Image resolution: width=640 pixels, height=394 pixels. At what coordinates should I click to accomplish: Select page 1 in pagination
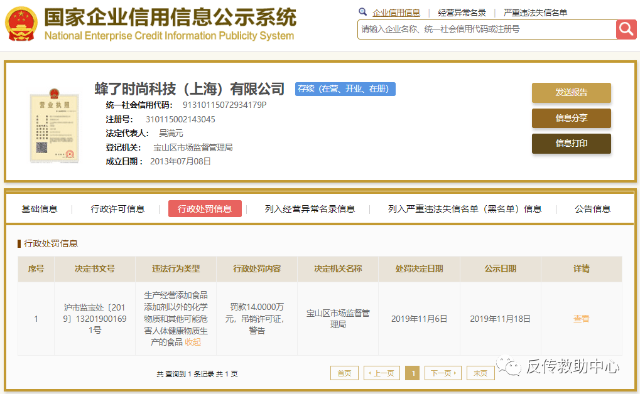(412, 373)
